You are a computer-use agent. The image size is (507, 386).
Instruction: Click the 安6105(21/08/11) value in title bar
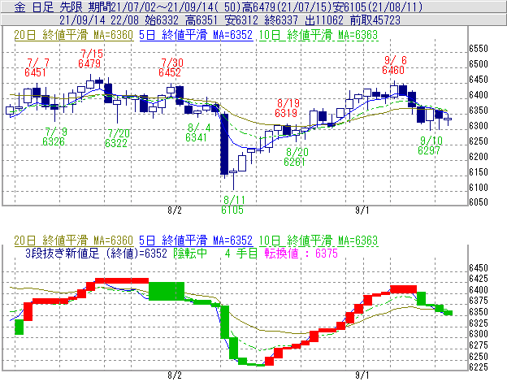tap(377, 7)
